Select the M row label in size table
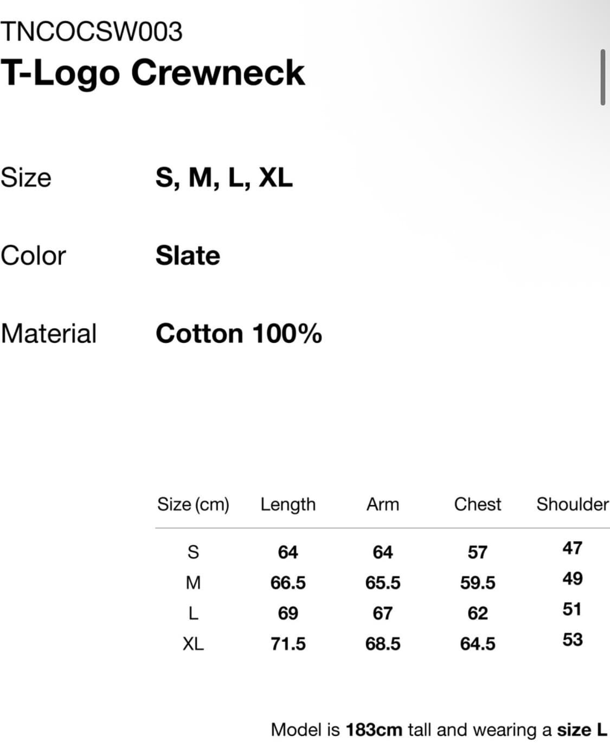 pyautogui.click(x=193, y=582)
